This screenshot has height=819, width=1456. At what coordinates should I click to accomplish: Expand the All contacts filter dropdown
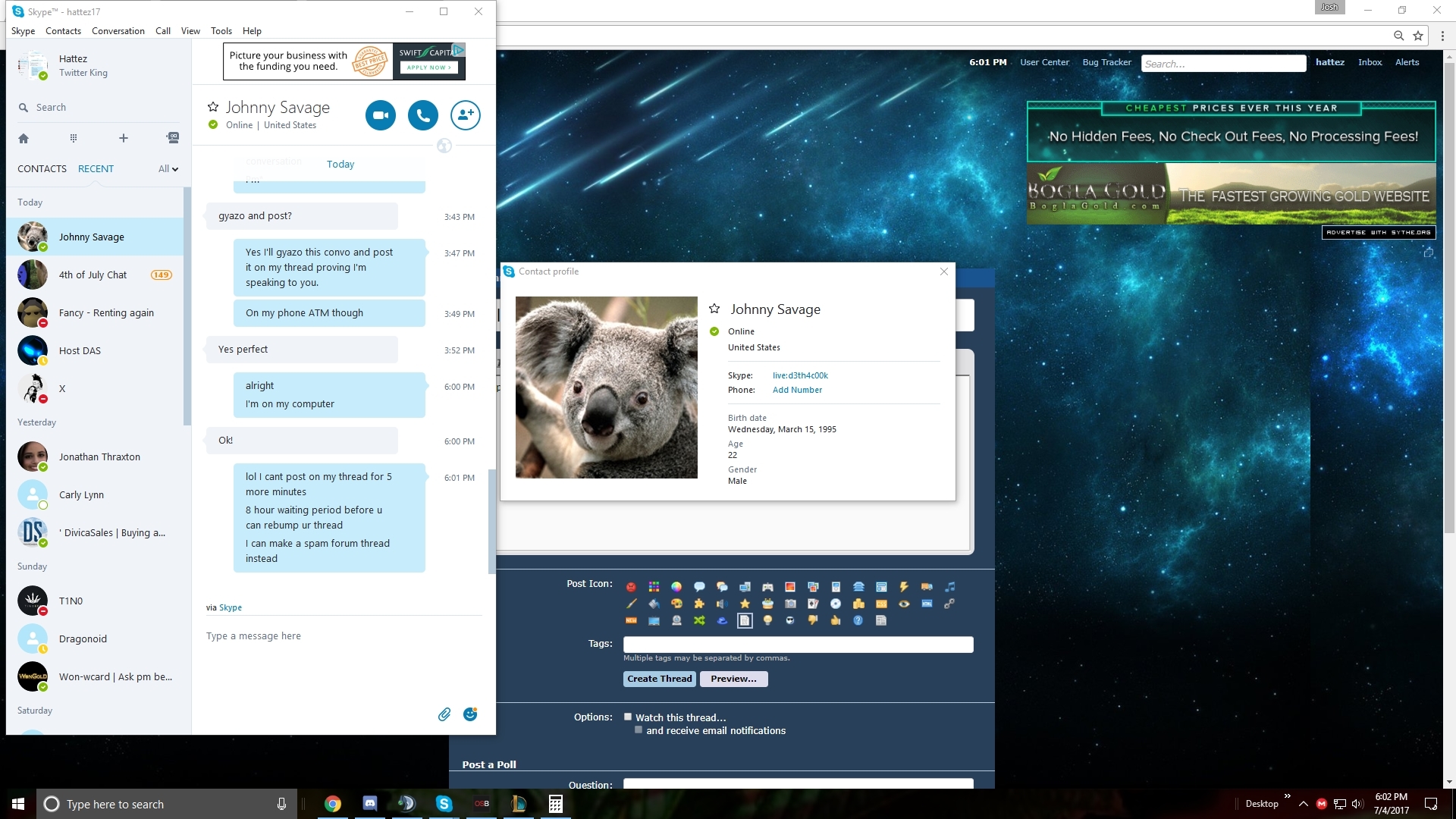point(168,169)
